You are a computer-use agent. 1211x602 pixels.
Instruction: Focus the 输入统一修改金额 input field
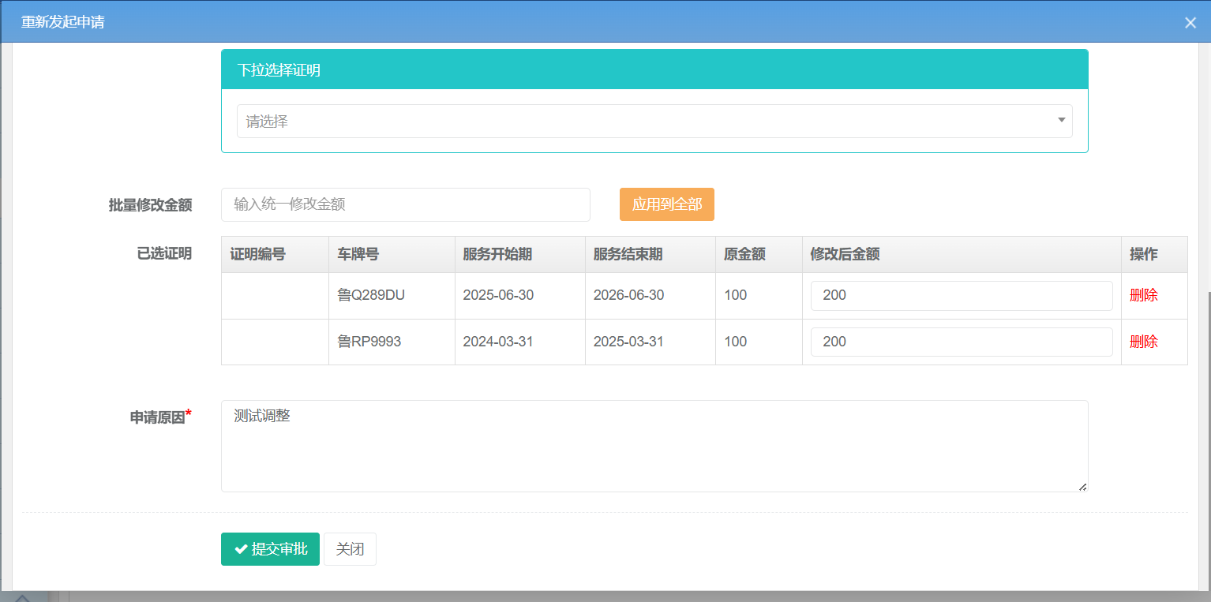pyautogui.click(x=405, y=204)
